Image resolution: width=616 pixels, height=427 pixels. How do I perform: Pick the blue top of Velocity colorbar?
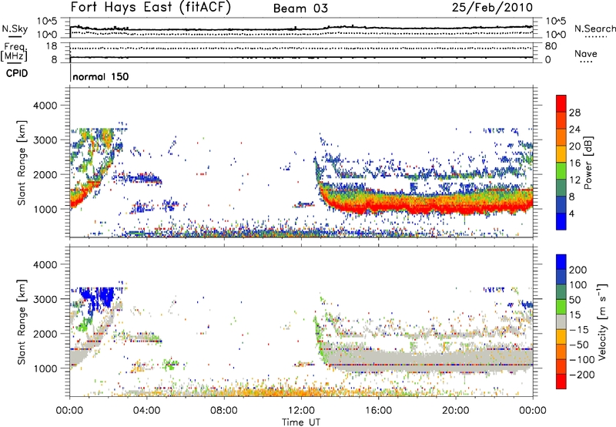coord(561,262)
